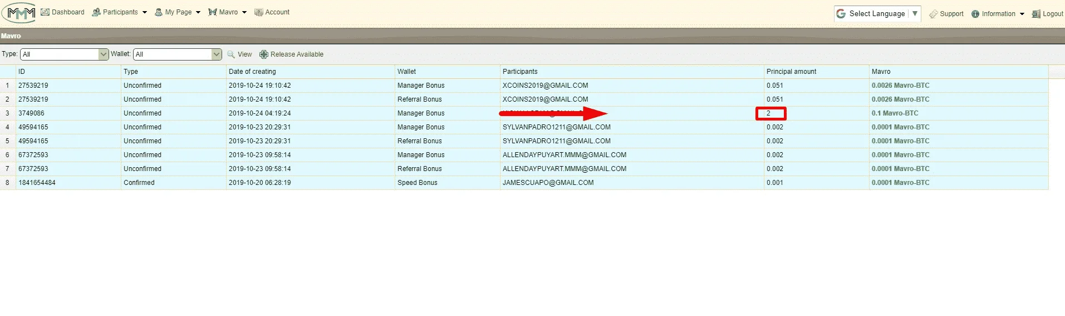Click the Information circle icon
Image resolution: width=1065 pixels, height=316 pixels.
(975, 14)
